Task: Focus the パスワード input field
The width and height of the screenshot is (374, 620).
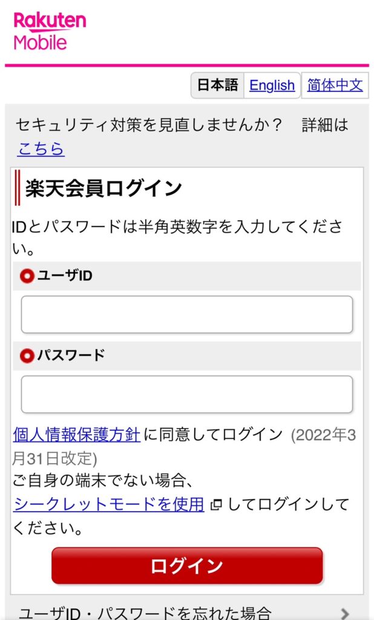Action: click(186, 394)
